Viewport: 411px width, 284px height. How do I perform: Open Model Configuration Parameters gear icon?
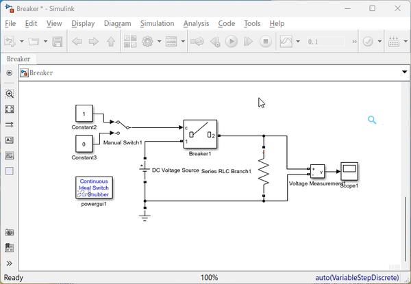point(147,41)
